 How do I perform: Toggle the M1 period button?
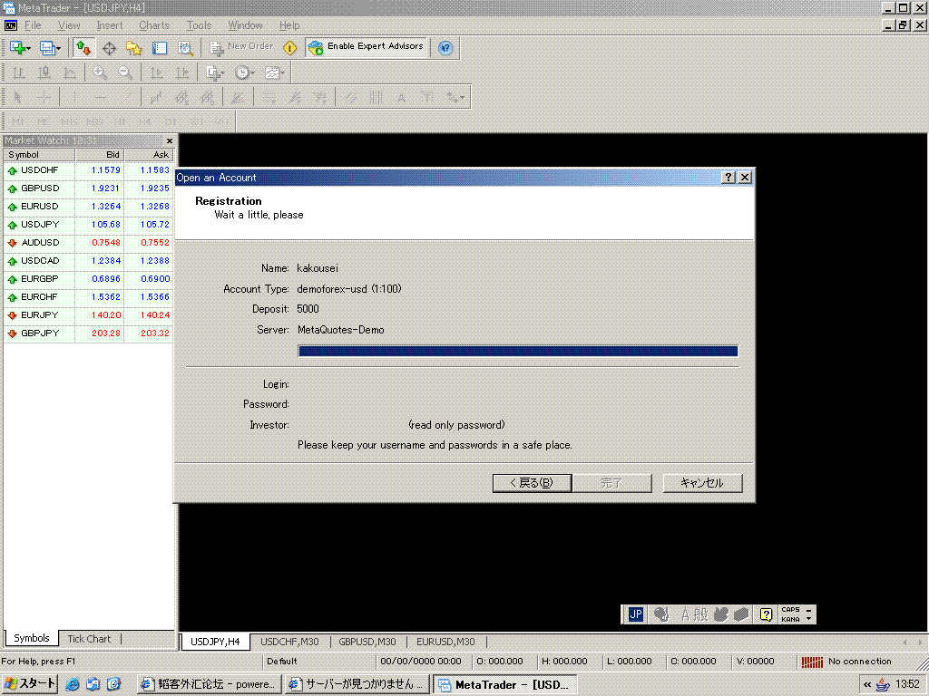18,122
